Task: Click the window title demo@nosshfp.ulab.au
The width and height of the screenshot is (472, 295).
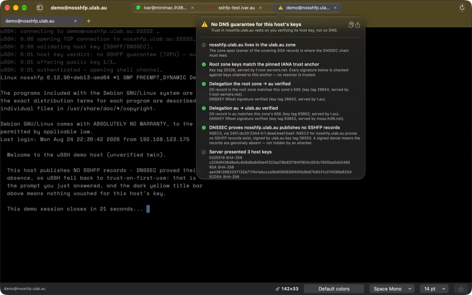Action: point(79,8)
